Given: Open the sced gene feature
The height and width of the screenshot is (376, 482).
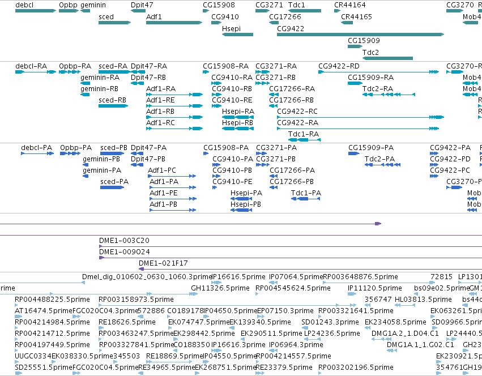Looking at the screenshot, I should (114, 23).
